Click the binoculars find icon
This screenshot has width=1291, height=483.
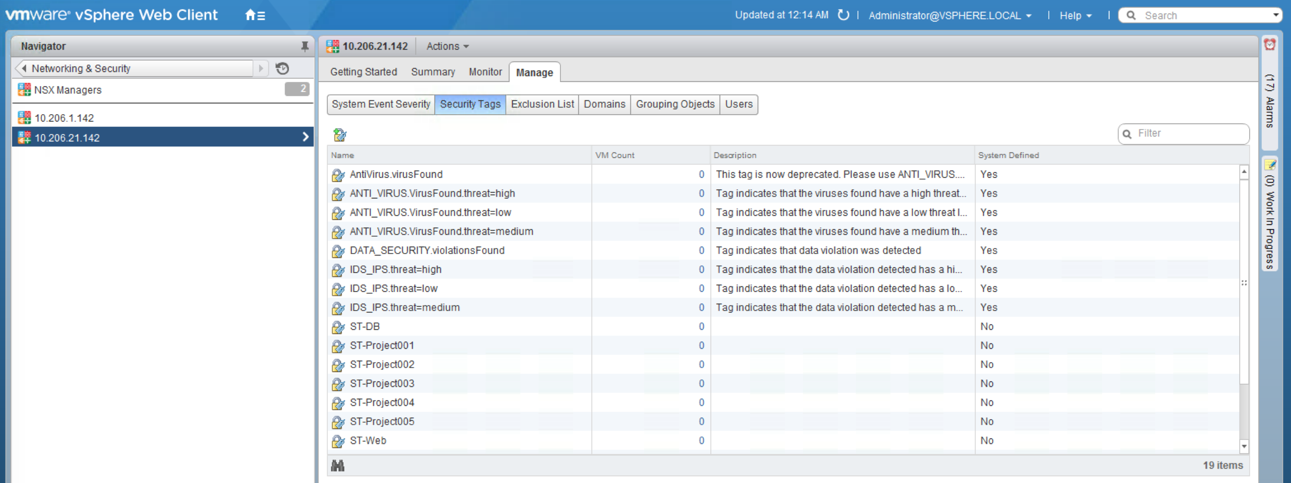click(x=338, y=465)
